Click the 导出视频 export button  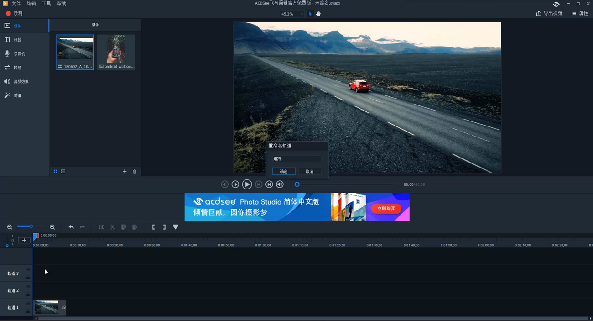pyautogui.click(x=549, y=14)
